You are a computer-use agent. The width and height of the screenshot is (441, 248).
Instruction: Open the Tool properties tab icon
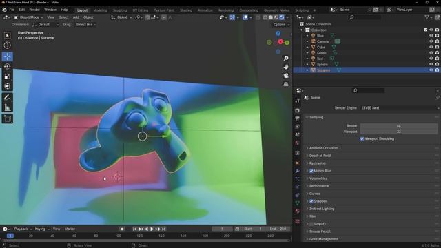click(297, 101)
